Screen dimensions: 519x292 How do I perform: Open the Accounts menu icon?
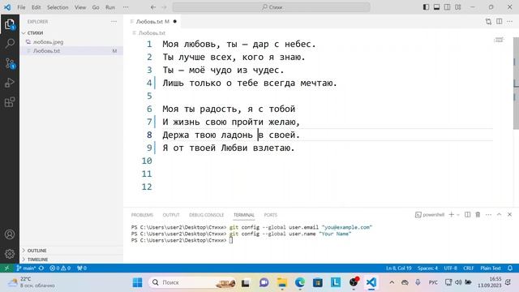pos(10,234)
